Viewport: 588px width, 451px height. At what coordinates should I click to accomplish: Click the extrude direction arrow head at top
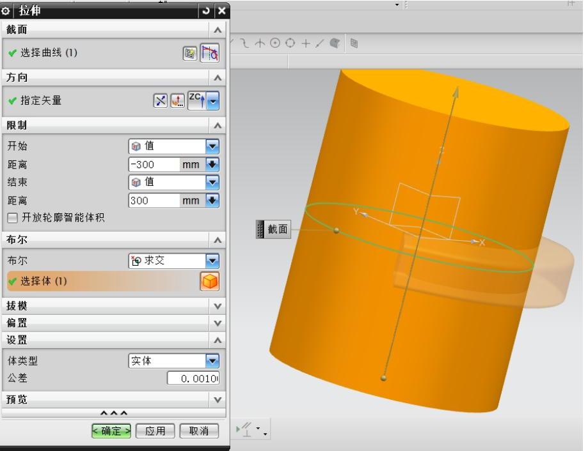tap(456, 92)
